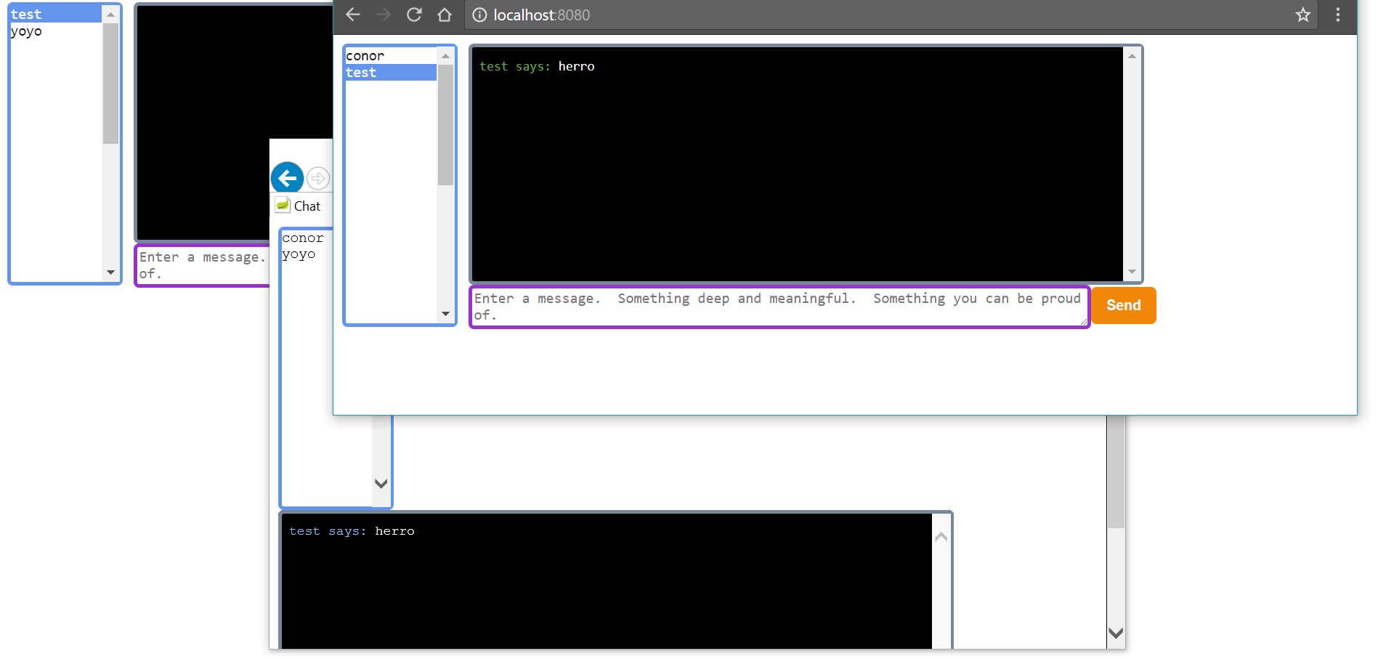This screenshot has height=659, width=1386.
Task: Bookmark this page with the star icon
Action: point(1303,15)
